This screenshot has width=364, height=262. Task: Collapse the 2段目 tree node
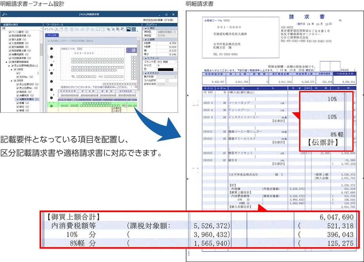click(11, 81)
